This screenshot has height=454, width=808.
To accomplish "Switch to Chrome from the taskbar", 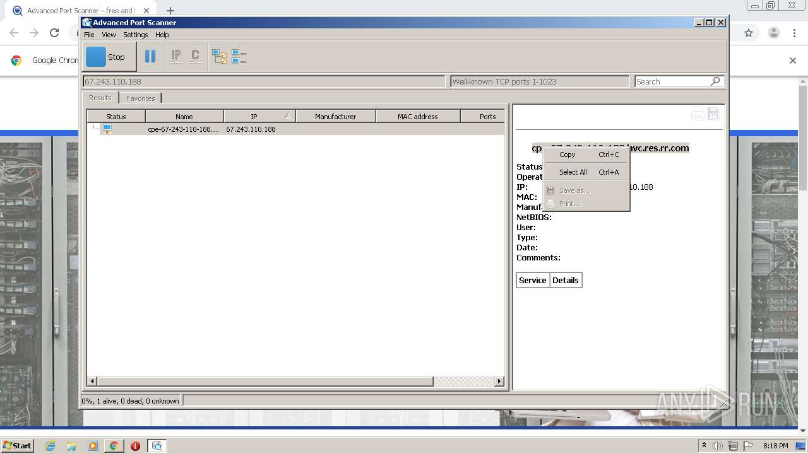I will (114, 446).
